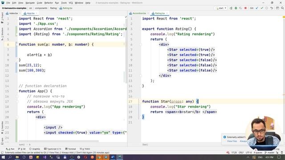The image size is (285, 160).
Task: Open Visual Studio from the taskbar
Action: click(45, 157)
